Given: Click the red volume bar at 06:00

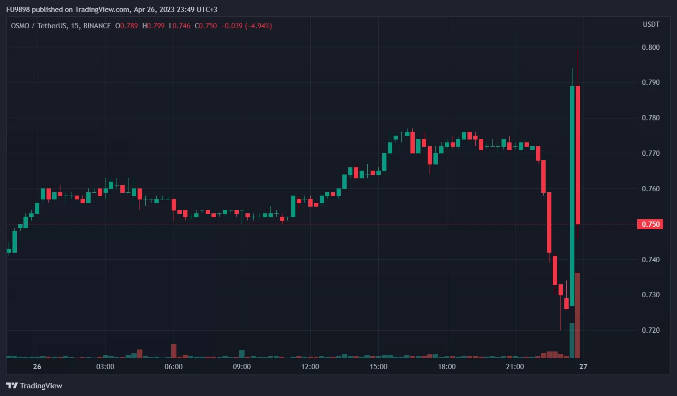Looking at the screenshot, I should click(174, 351).
